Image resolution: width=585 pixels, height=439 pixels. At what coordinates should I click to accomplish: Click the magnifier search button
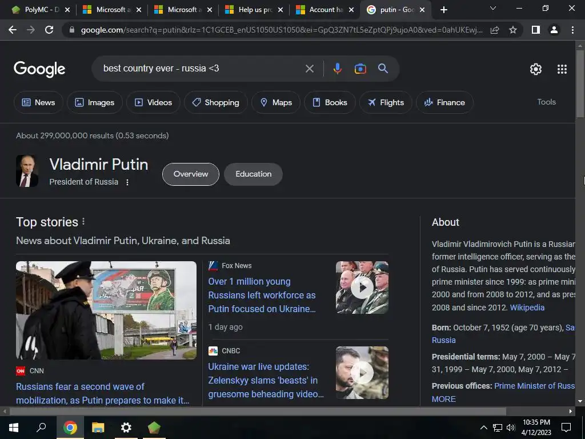(383, 69)
